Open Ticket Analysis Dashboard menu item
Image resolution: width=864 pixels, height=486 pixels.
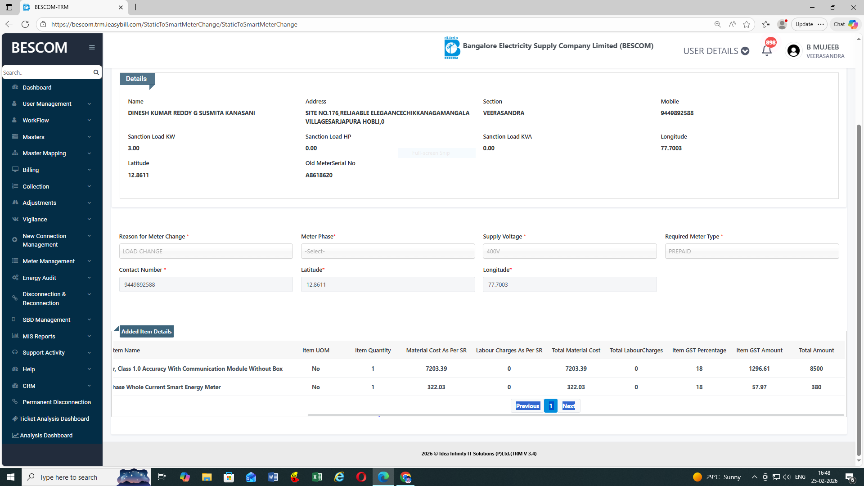coord(54,418)
